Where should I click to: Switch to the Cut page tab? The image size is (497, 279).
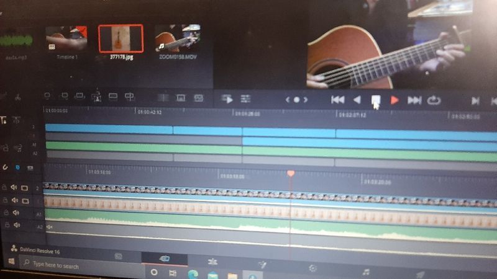[164, 259]
